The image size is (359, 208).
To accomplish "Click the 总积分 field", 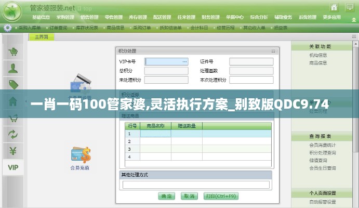I will 166,71.
